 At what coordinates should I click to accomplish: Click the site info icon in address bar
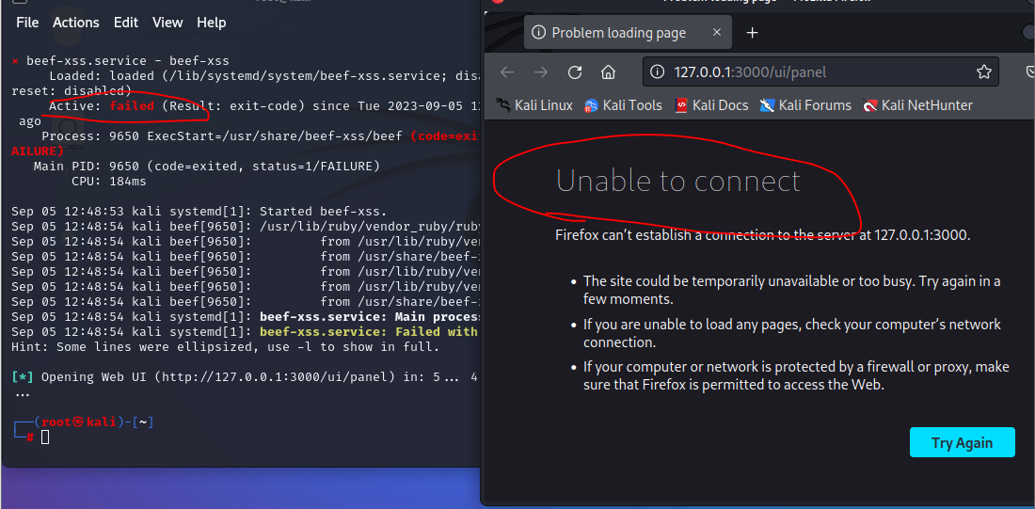tap(657, 72)
